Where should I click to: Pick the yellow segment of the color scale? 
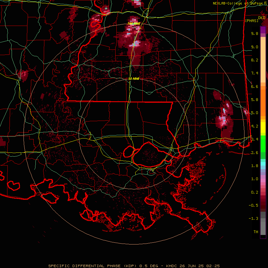coord(263,127)
